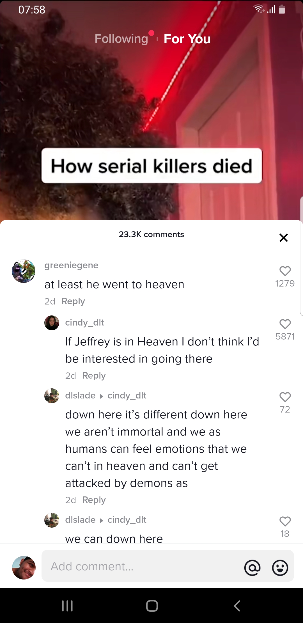
Task: Select the For You tab
Action: click(187, 39)
